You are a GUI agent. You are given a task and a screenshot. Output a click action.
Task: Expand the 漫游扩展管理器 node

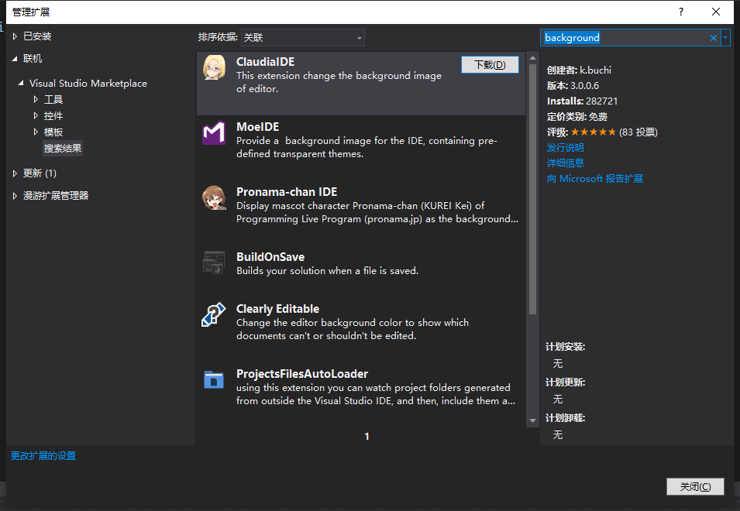(15, 196)
